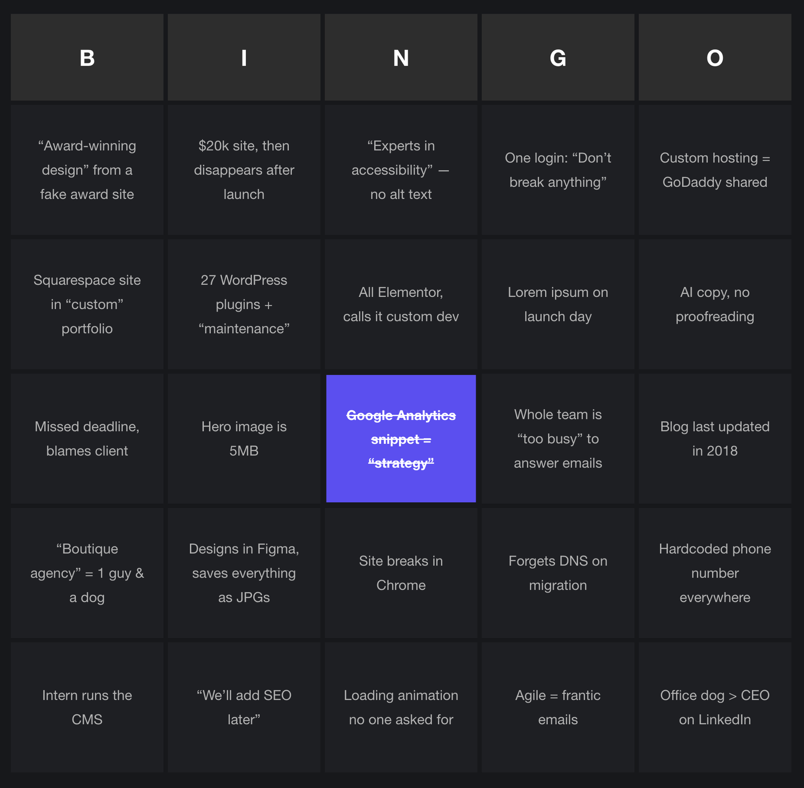Click "Missed deadline, blames client" cell
Image resolution: width=804 pixels, height=788 pixels.
(87, 438)
